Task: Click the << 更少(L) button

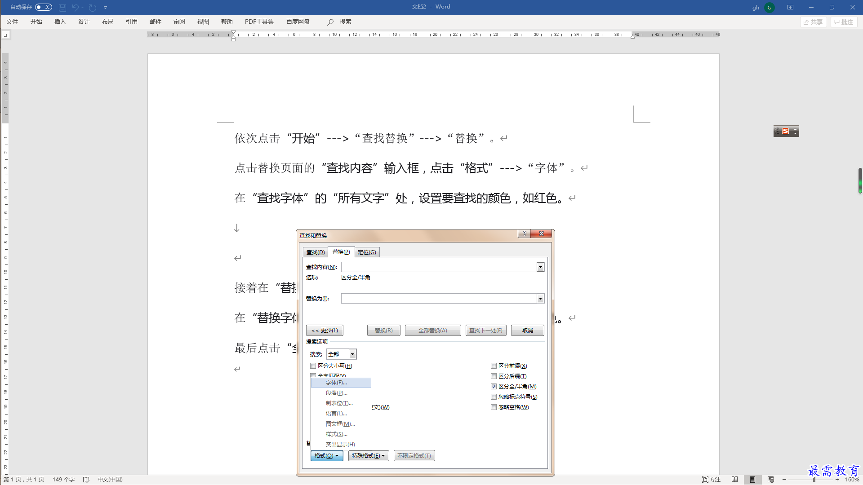Action: coord(325,331)
